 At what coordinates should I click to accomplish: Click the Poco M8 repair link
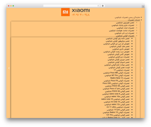116,73
